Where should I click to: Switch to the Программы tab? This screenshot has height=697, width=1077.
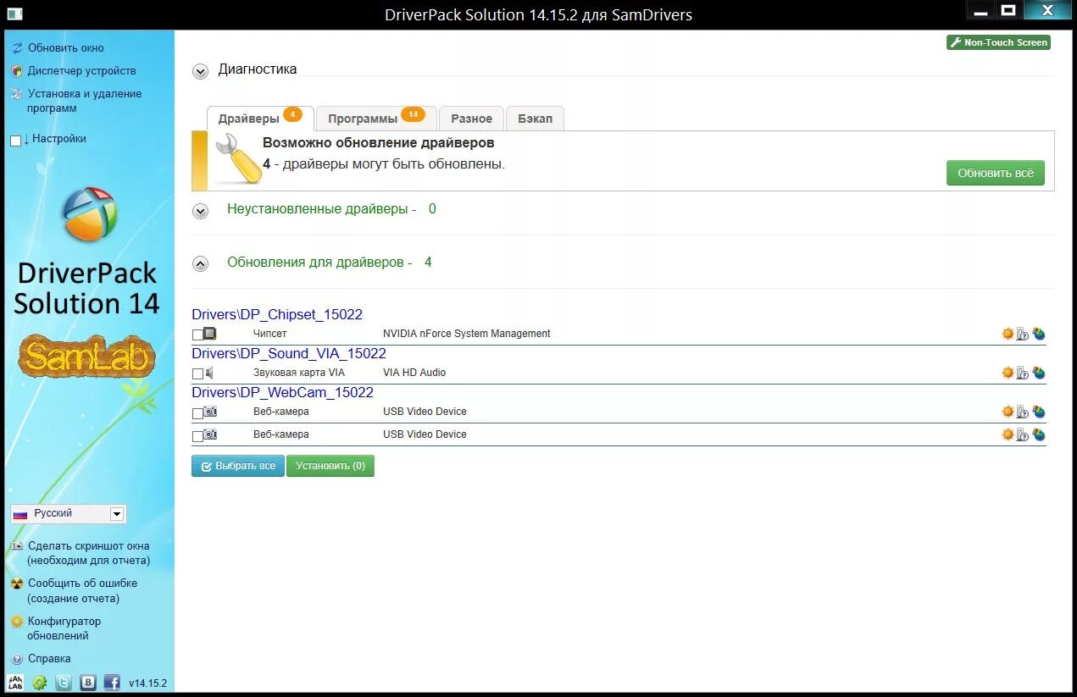point(376,118)
